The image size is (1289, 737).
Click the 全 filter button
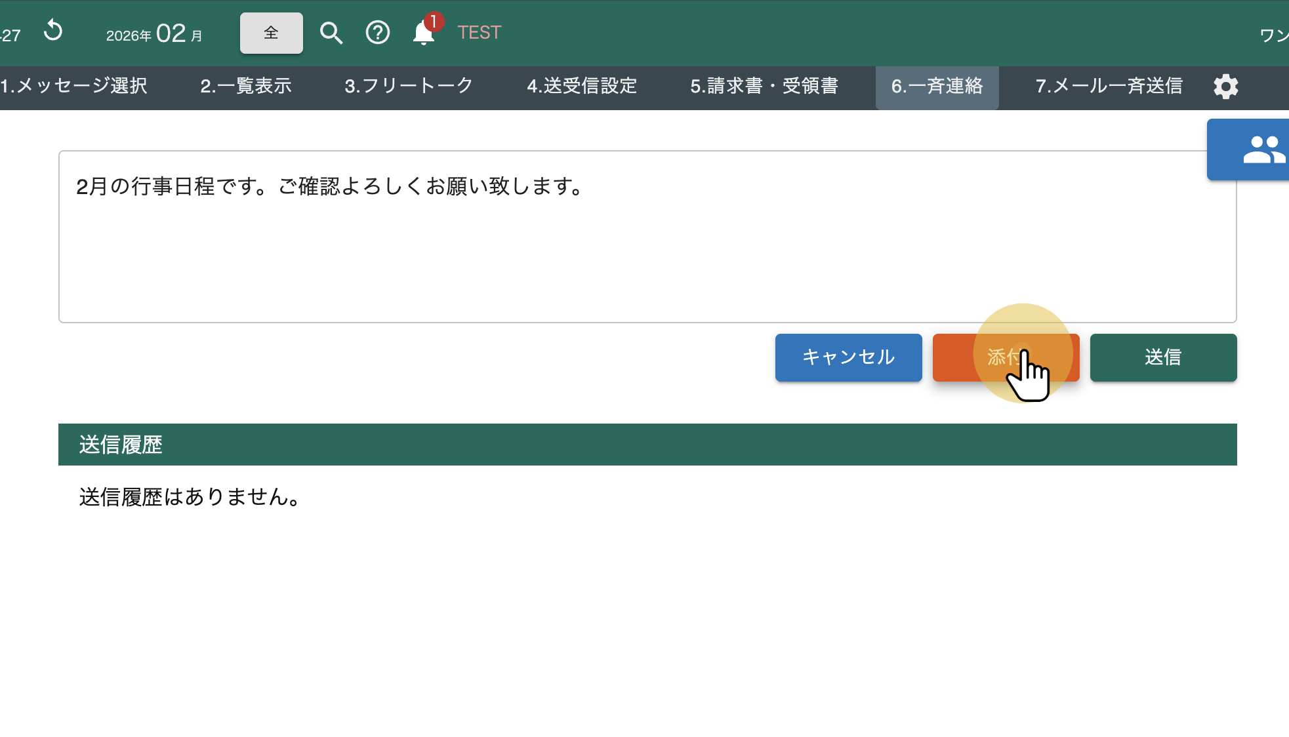click(x=271, y=33)
